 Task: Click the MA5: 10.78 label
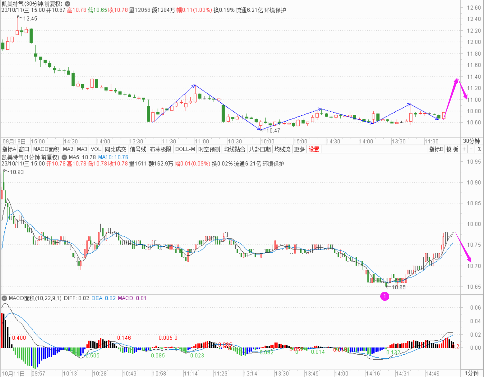(82, 157)
